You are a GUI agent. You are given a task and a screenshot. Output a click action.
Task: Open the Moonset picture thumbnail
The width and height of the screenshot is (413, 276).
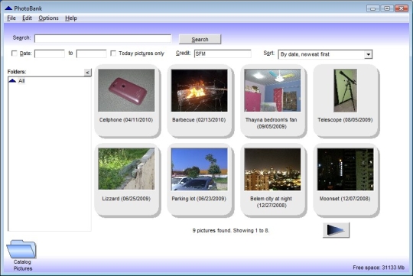[x=345, y=169]
